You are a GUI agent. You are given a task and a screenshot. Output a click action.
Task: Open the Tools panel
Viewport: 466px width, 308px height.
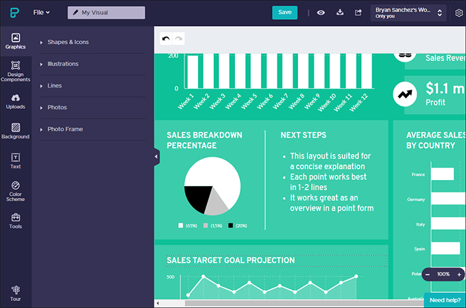(x=16, y=221)
